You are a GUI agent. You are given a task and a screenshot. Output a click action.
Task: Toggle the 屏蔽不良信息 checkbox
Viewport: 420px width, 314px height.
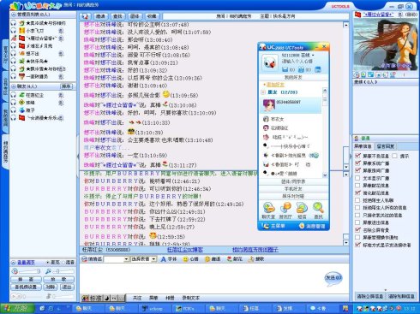coord(357,156)
